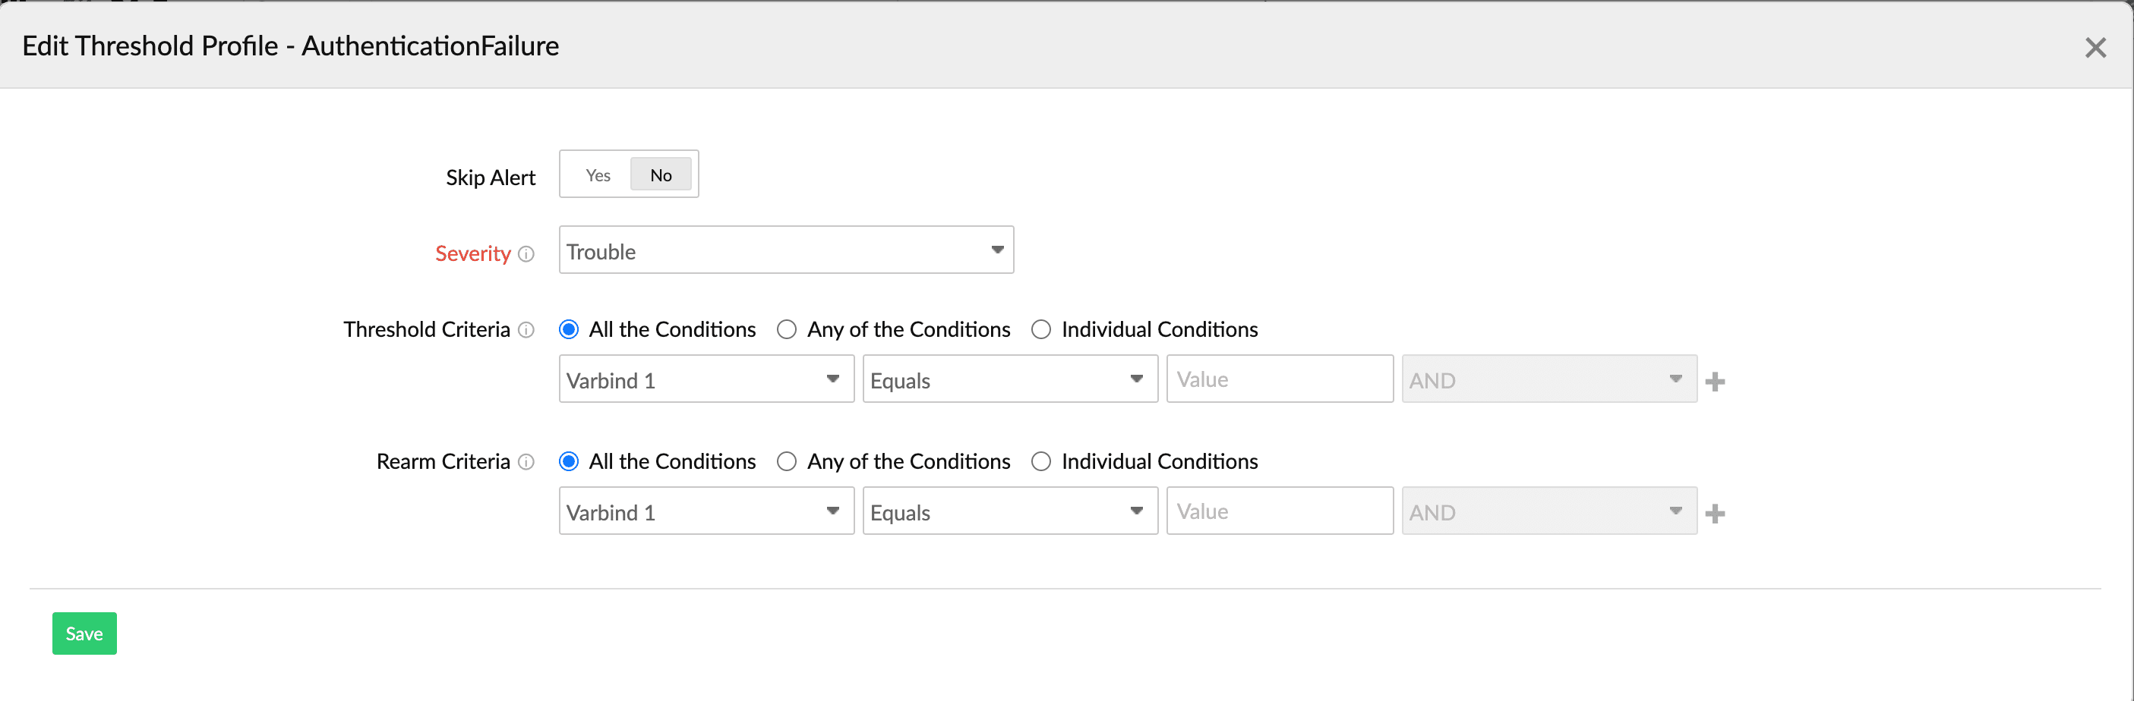The image size is (2134, 701).
Task: Choose Any of the Conditions for Rearm Criteria
Action: (x=787, y=462)
